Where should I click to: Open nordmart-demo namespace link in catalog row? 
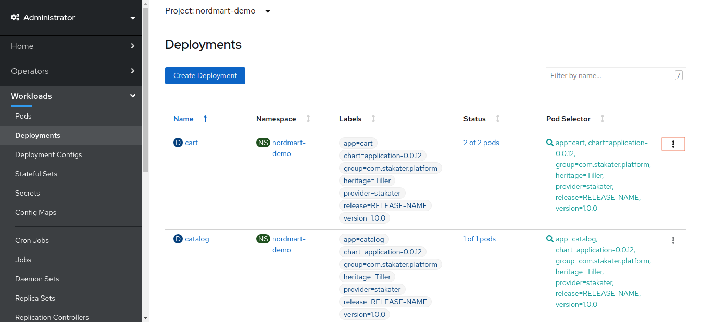(x=289, y=244)
